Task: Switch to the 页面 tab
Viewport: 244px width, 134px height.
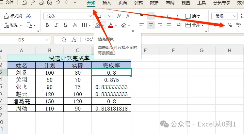Action: [x=122, y=3]
